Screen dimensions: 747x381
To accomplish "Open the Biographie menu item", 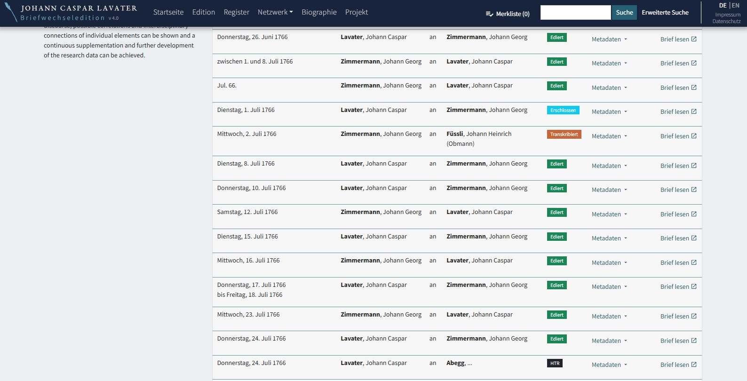I will (x=319, y=12).
